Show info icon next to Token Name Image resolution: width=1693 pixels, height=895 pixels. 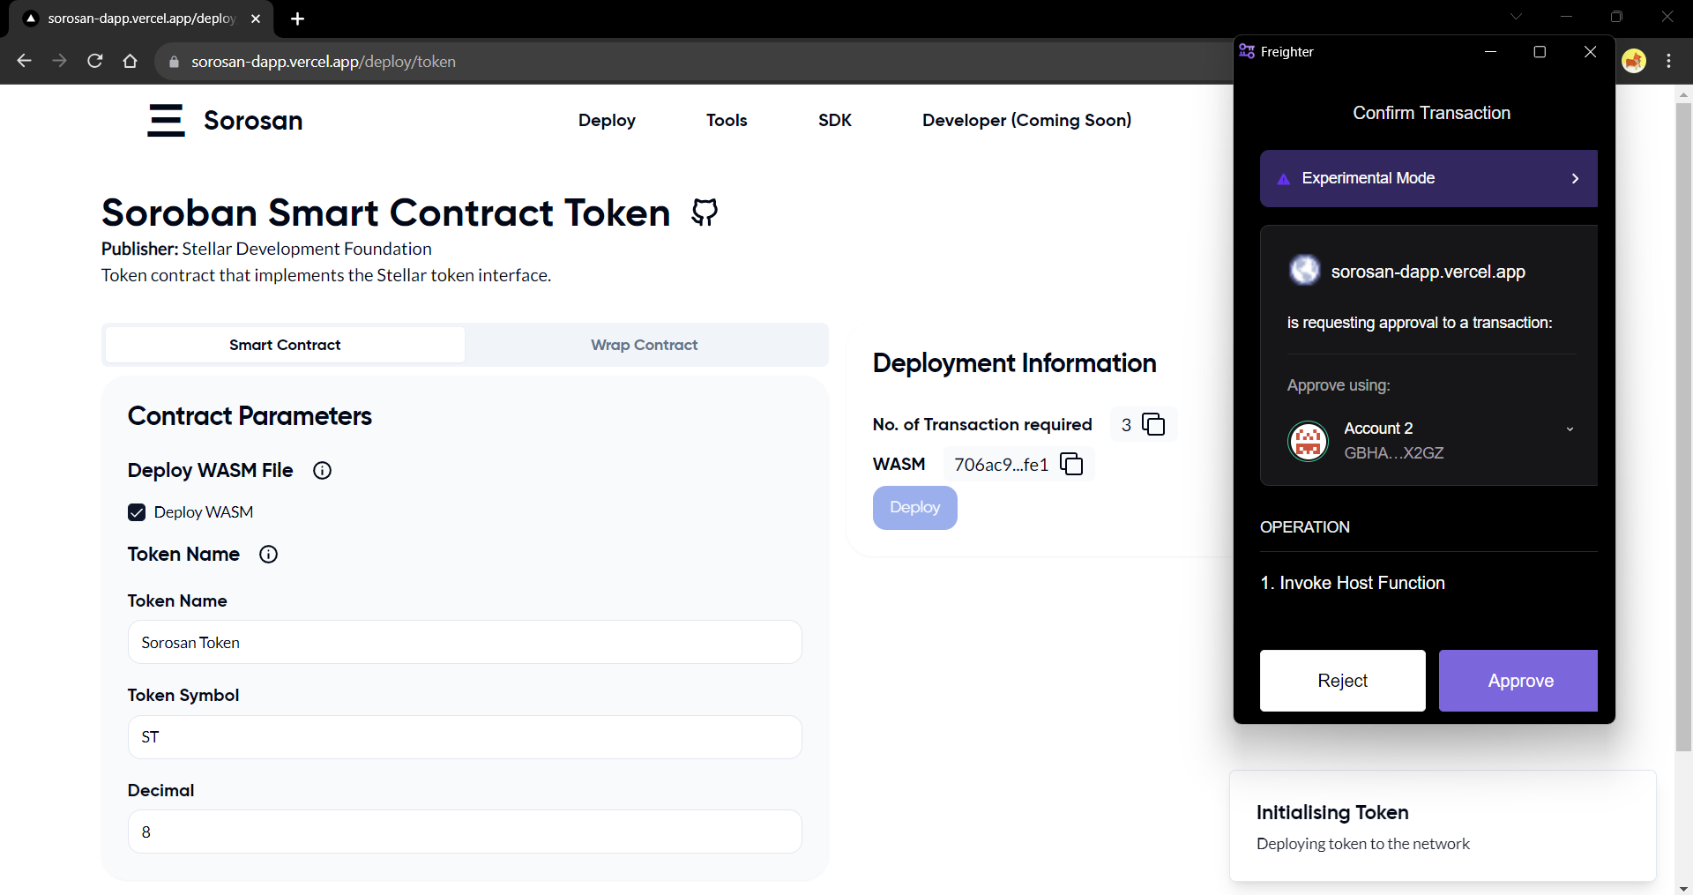click(269, 555)
